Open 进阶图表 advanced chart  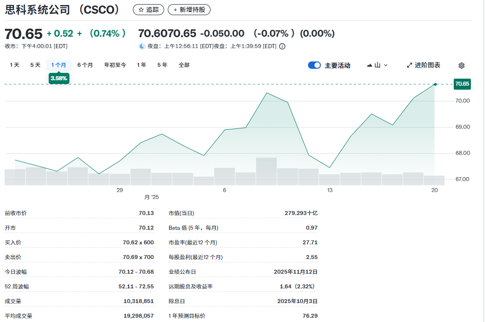[x=423, y=65]
